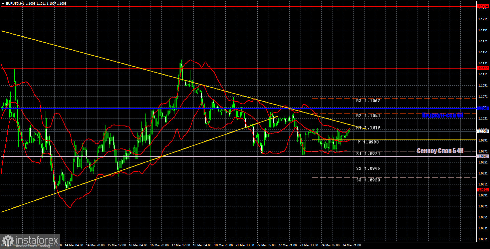Click the Сенкоу Спан Б 4H label

pos(440,151)
